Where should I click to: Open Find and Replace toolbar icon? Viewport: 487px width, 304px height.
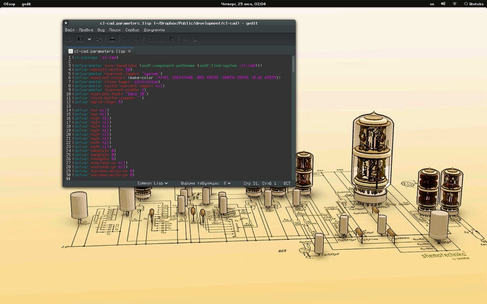[196, 39]
